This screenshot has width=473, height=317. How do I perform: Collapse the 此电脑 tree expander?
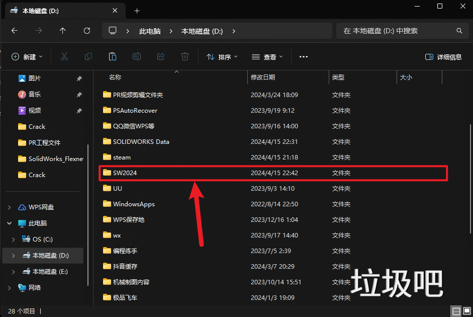(x=9, y=223)
